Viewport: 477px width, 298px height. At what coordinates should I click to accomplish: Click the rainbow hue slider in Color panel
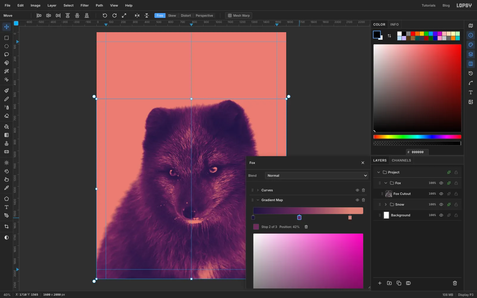point(417,137)
